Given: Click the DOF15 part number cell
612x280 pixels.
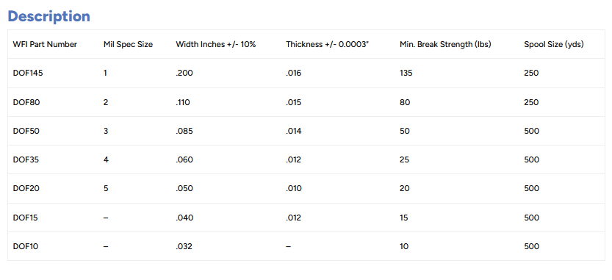Looking at the screenshot, I should coord(26,218).
